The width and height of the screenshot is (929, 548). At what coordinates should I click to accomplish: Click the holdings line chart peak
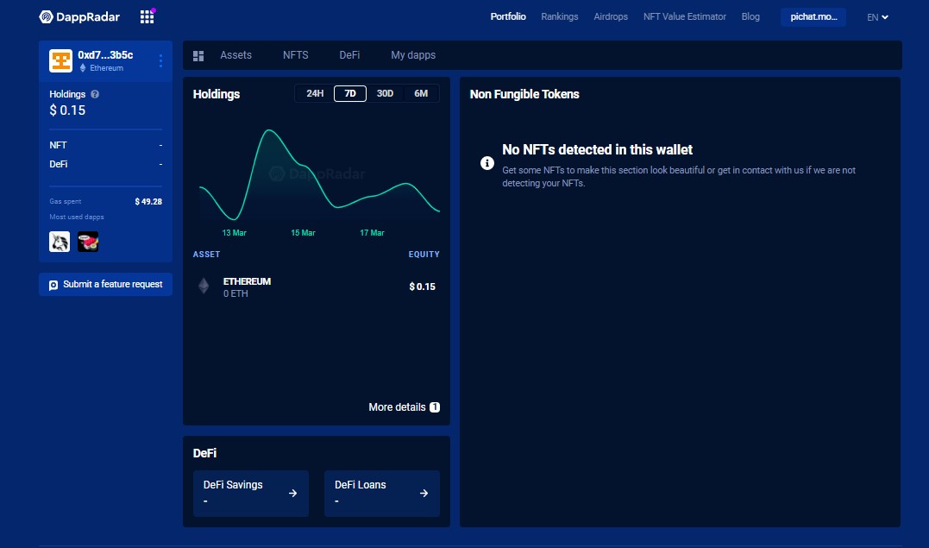click(270, 130)
